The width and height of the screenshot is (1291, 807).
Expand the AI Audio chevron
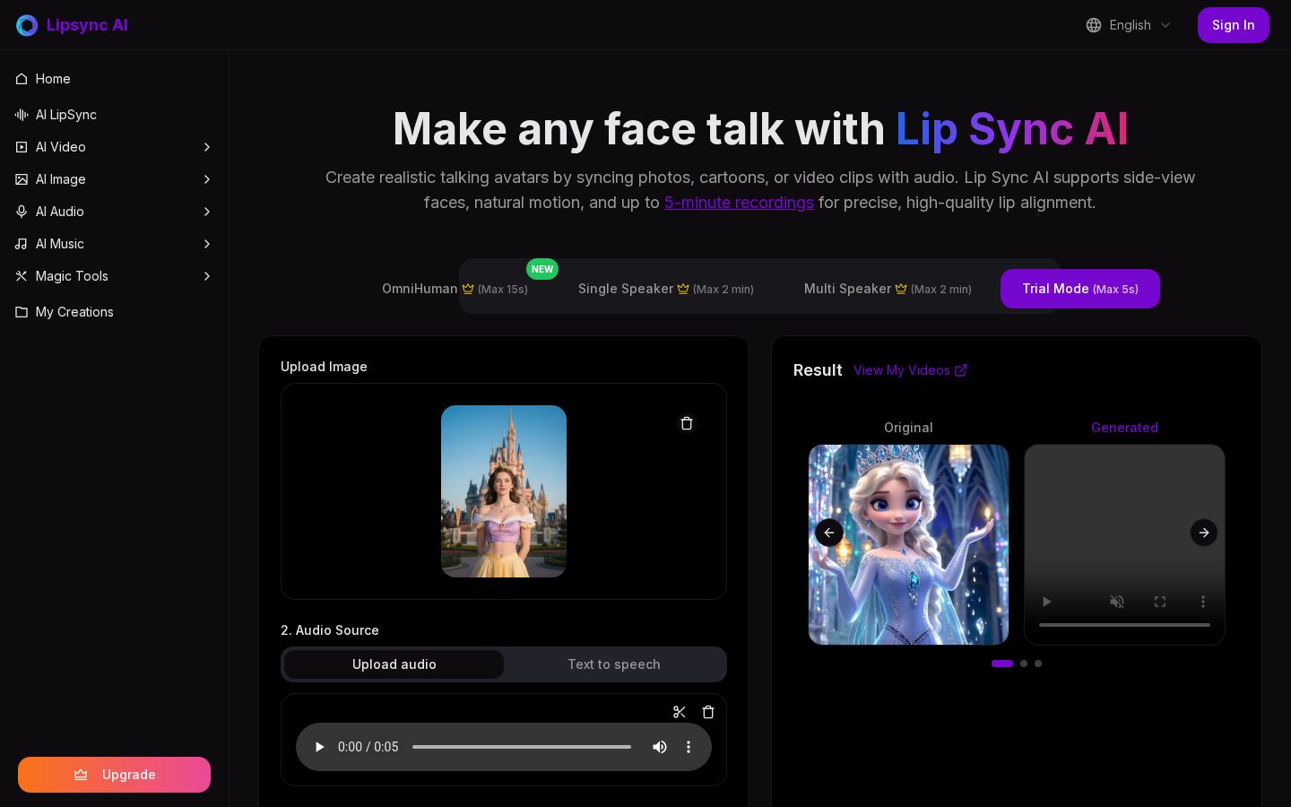coord(207,212)
